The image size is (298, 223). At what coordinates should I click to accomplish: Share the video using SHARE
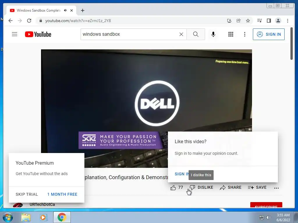pos(230,187)
